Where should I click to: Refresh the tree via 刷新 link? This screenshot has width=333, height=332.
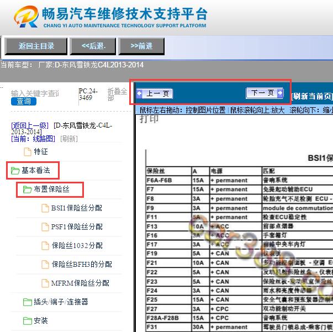[69, 139]
